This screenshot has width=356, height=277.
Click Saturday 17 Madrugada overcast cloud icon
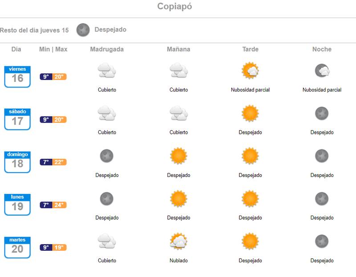click(107, 113)
